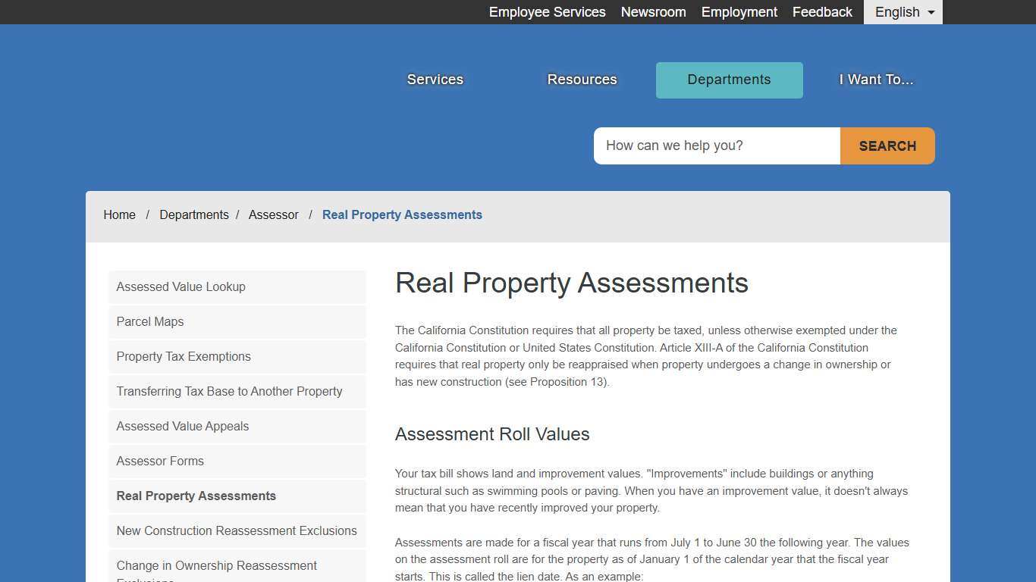Open the Newsroom page
The width and height of the screenshot is (1036, 582).
(x=653, y=11)
